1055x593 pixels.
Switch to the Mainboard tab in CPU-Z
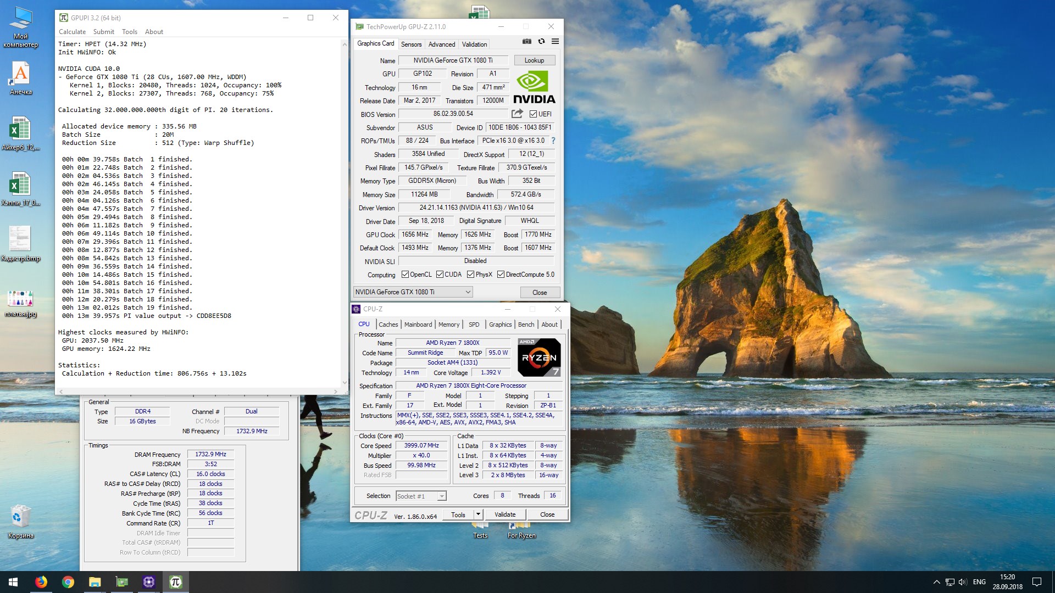[418, 325]
